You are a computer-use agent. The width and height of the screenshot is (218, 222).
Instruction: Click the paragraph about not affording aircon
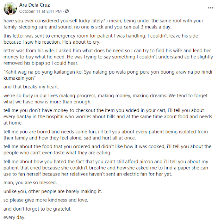[x=104, y=168]
